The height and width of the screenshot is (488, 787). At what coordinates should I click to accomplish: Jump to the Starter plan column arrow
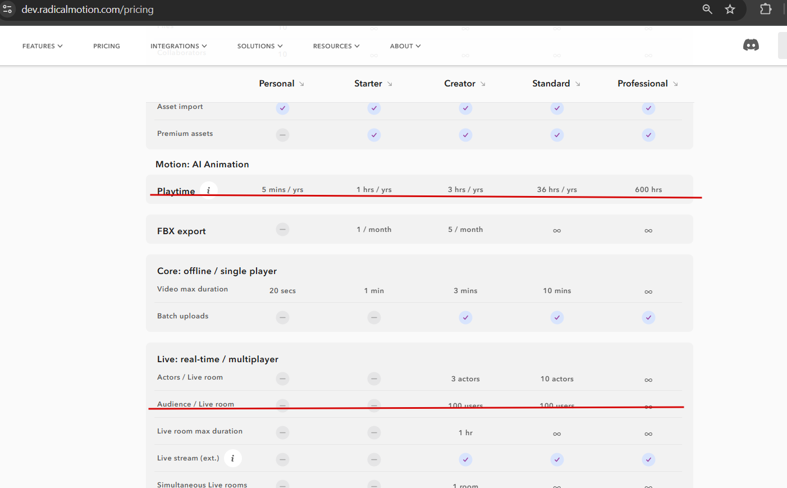[390, 84]
